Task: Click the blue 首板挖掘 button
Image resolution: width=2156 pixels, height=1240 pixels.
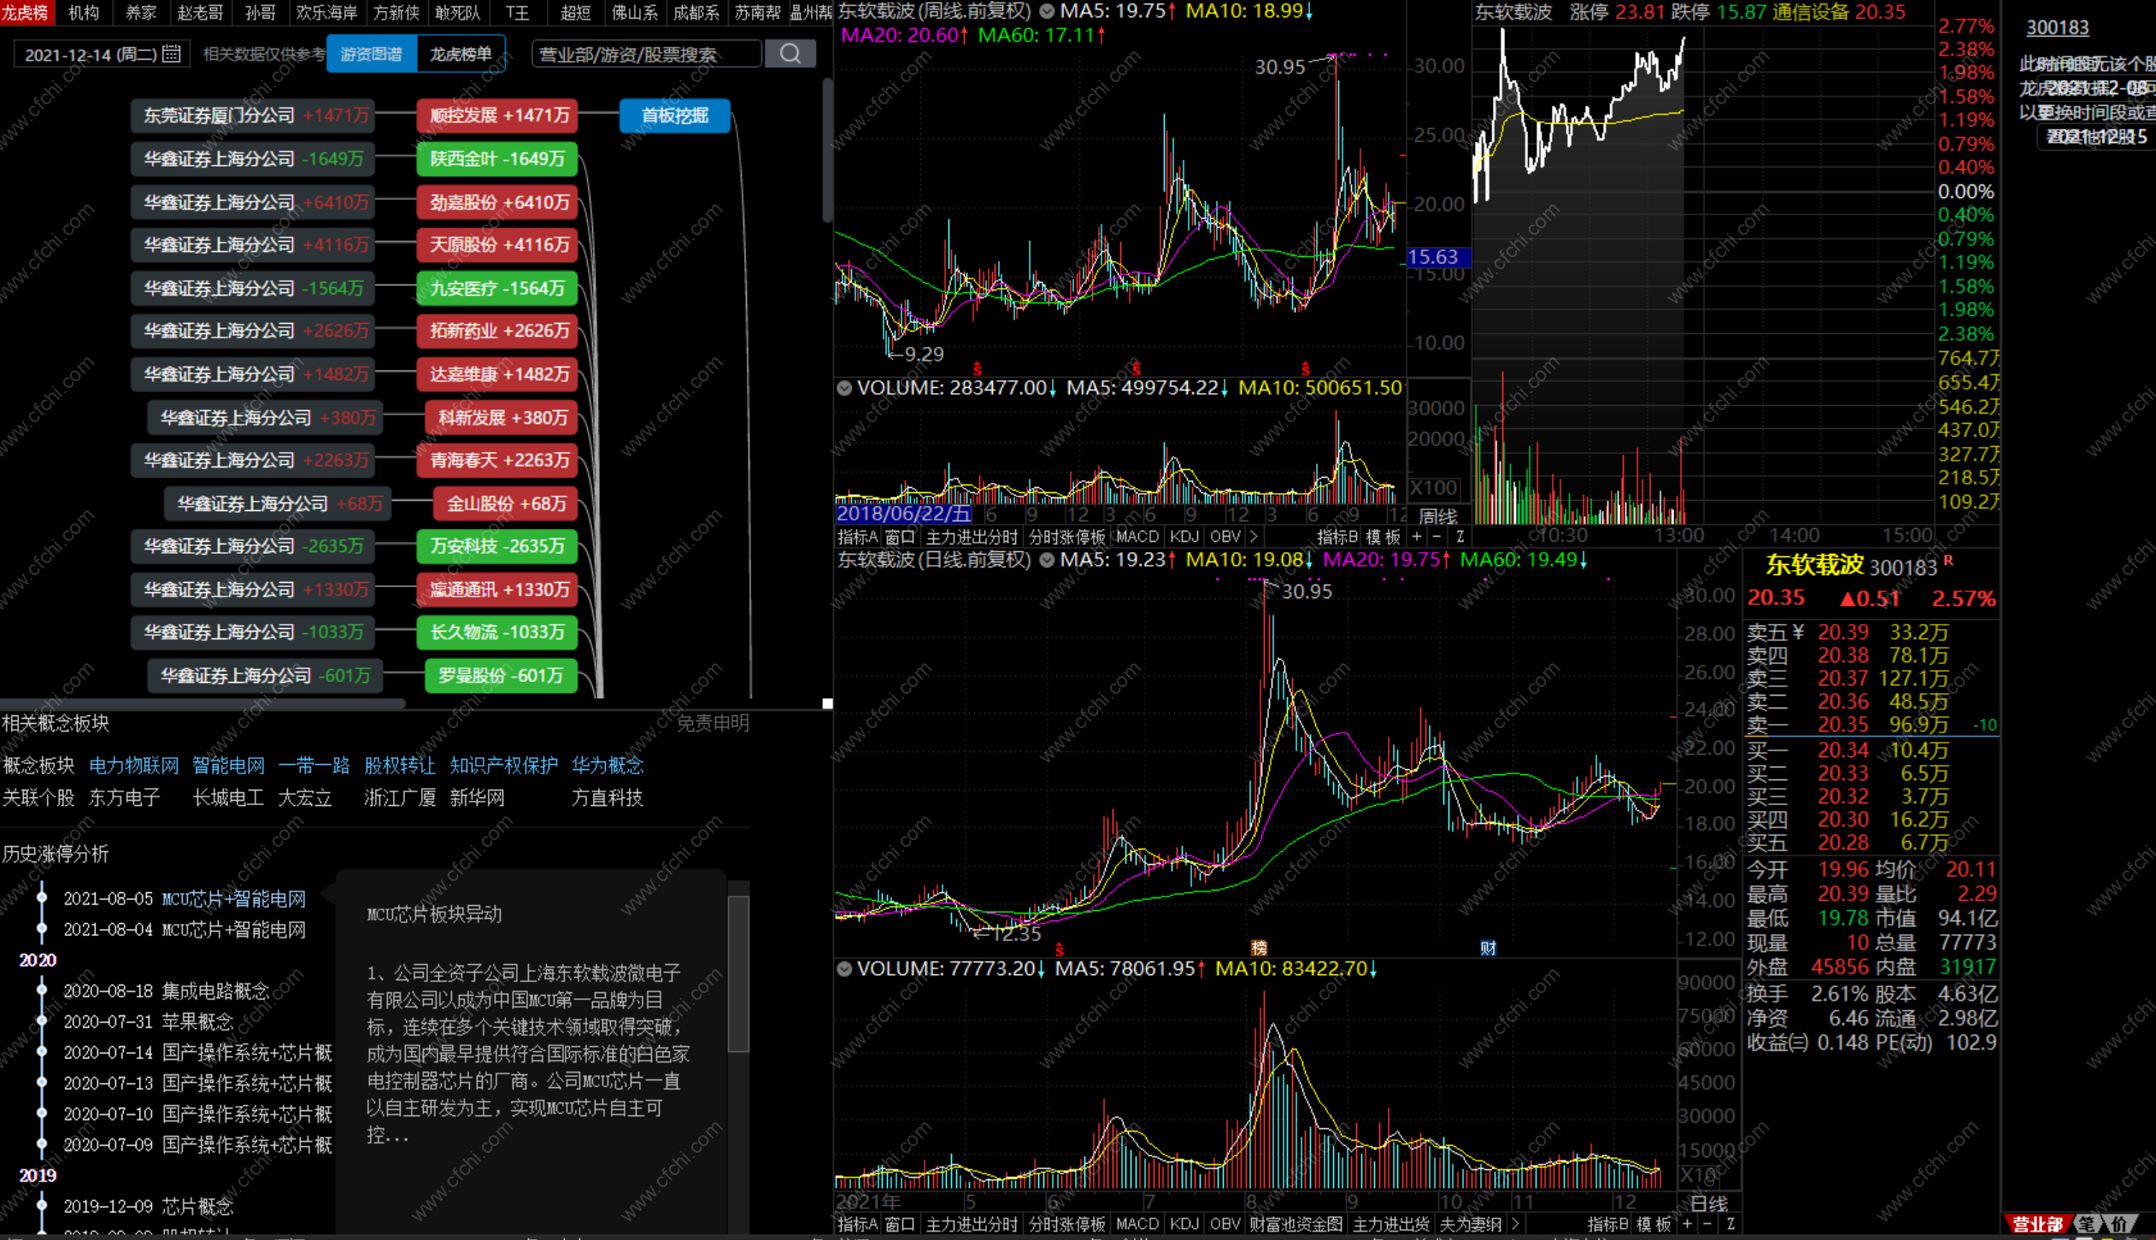Action: coord(674,115)
